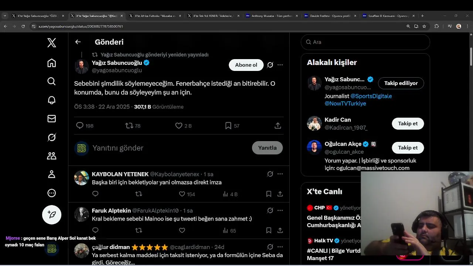Grok icon on KAYBOLAN YETENEK reply
The width and height of the screenshot is (473, 266).
(270, 174)
